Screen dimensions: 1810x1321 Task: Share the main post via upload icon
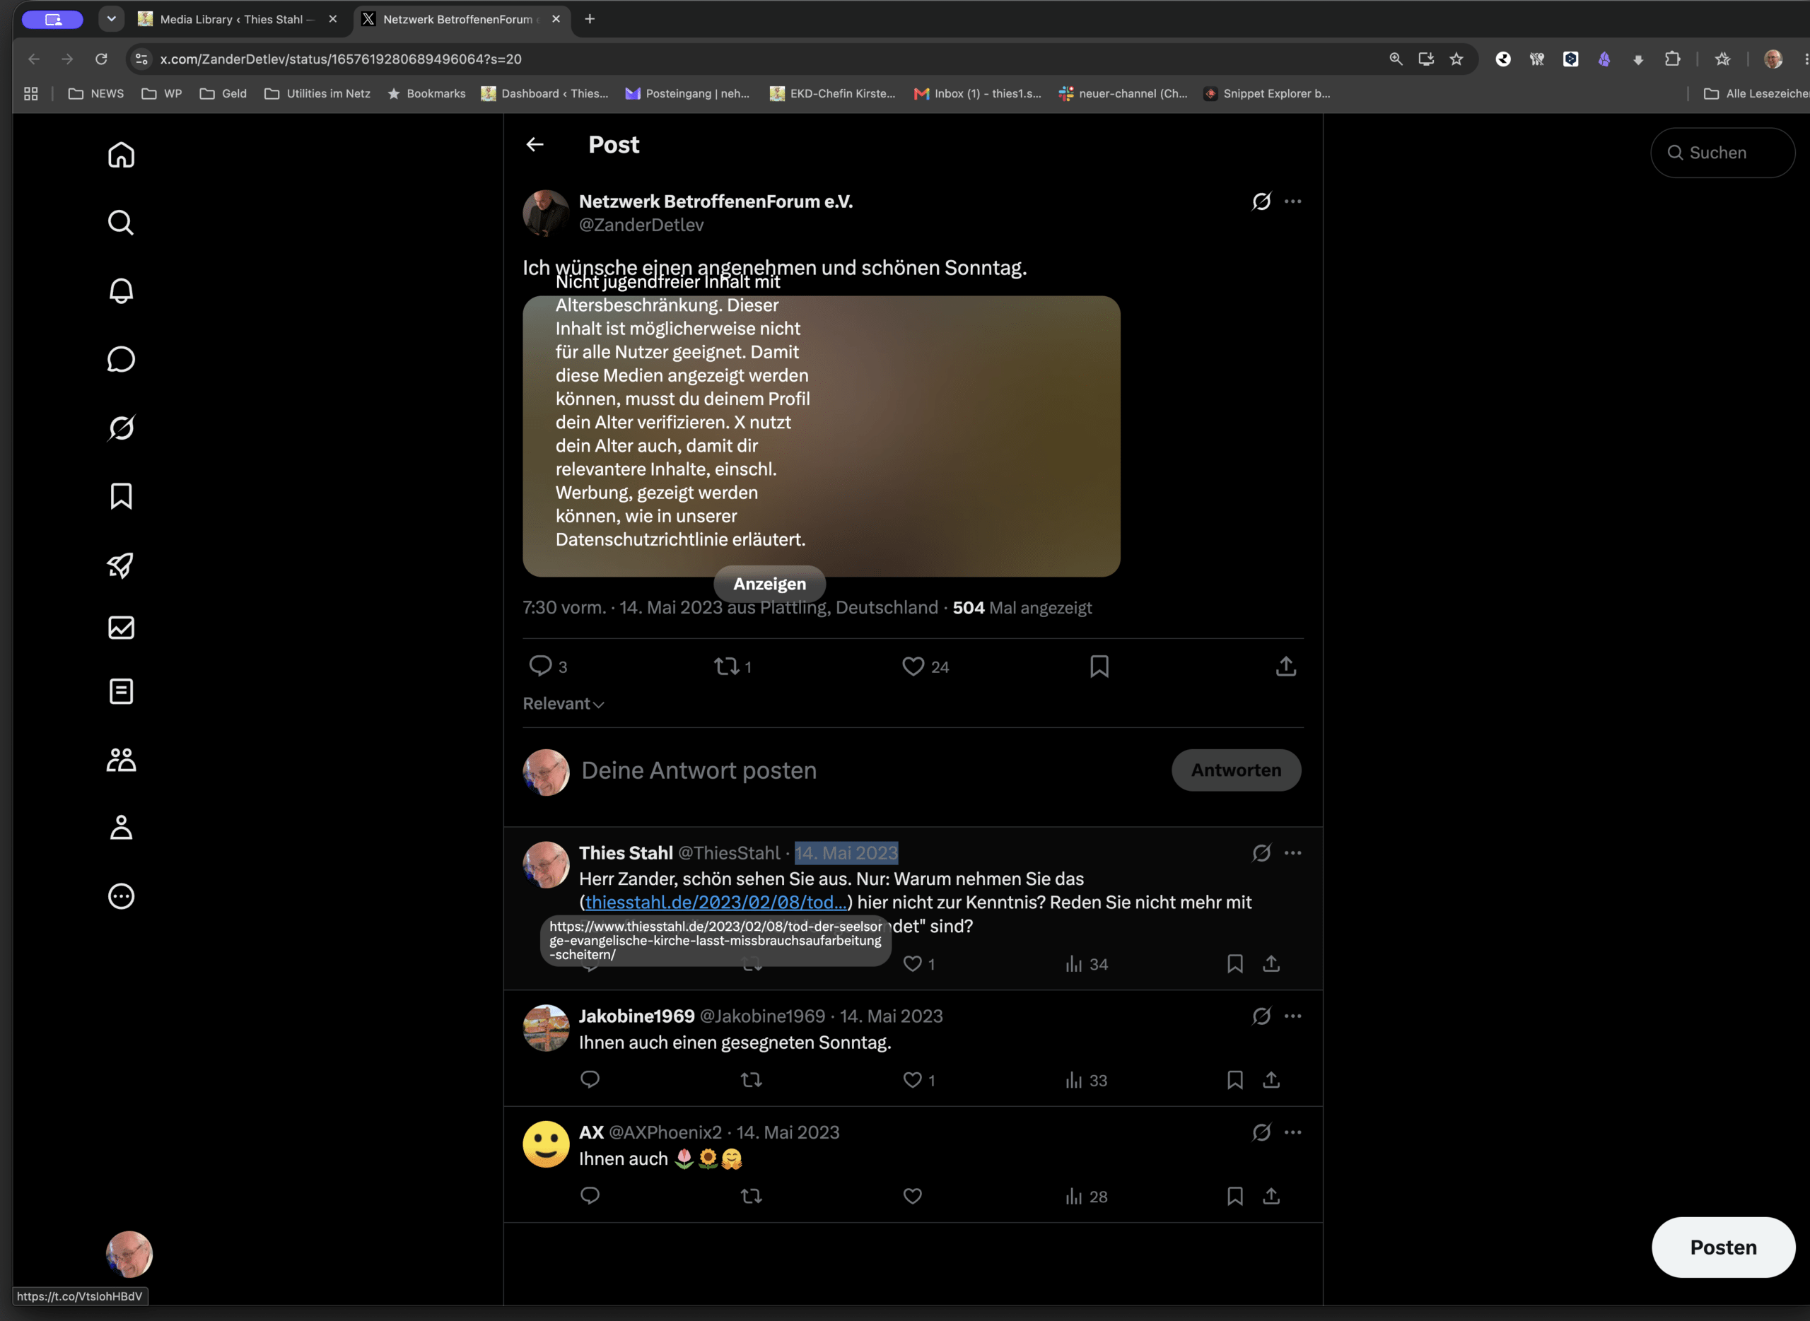(1285, 666)
